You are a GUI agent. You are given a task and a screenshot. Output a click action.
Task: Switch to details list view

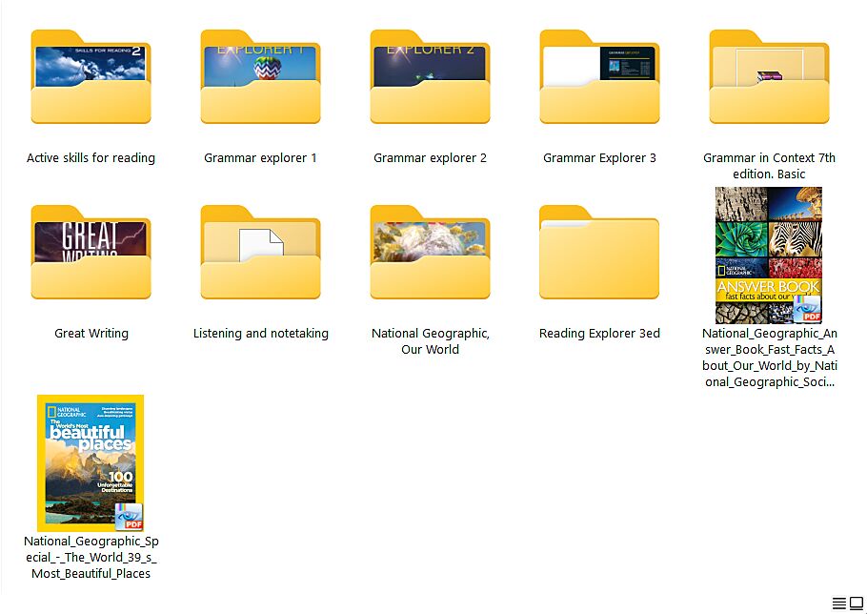pos(839,604)
